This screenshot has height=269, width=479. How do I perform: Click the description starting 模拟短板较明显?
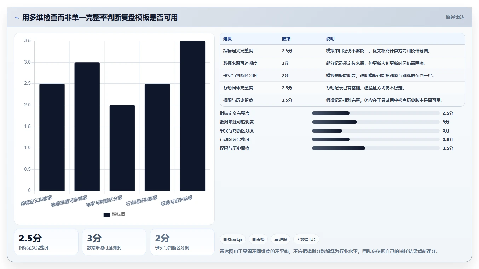click(x=380, y=76)
